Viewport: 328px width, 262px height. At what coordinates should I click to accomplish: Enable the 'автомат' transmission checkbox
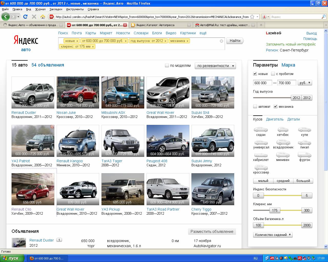pos(255,106)
